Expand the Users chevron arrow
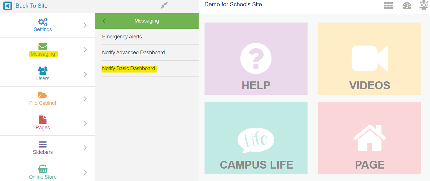The height and width of the screenshot is (181, 430). [85, 74]
